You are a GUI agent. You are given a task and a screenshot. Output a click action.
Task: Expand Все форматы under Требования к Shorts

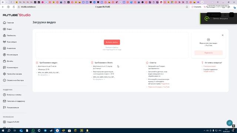(99, 79)
